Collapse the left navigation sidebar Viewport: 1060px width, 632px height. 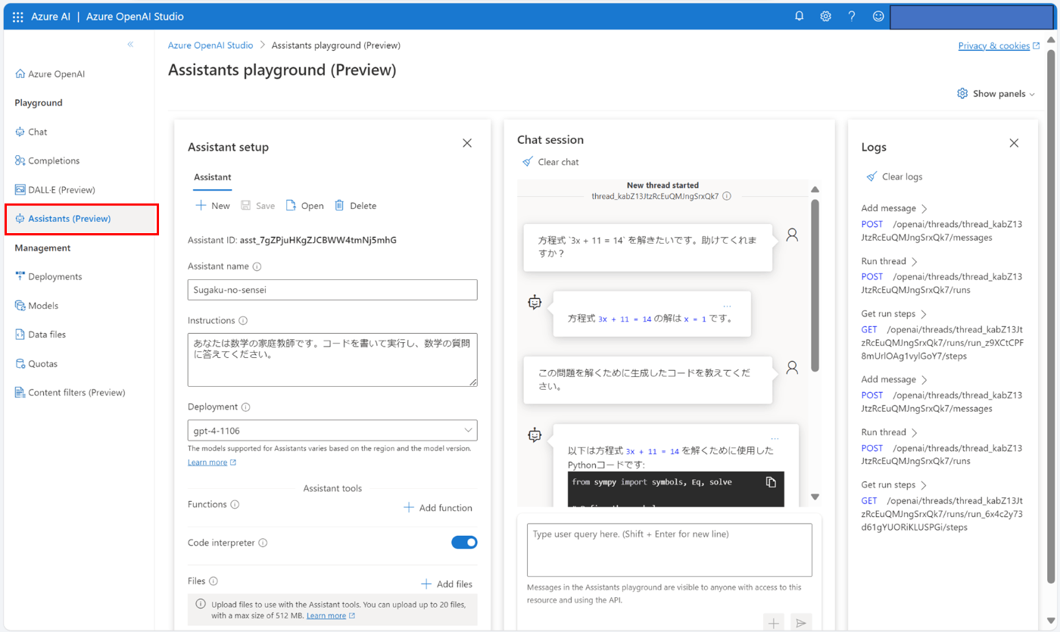pyautogui.click(x=130, y=45)
